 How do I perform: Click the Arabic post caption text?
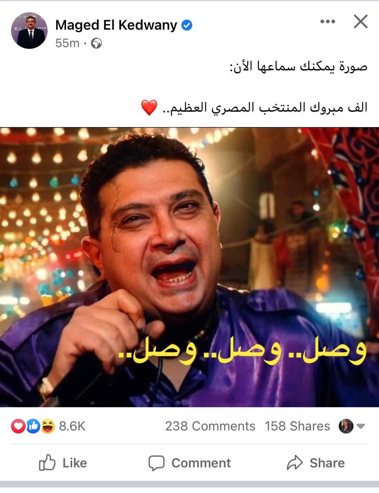click(x=254, y=87)
